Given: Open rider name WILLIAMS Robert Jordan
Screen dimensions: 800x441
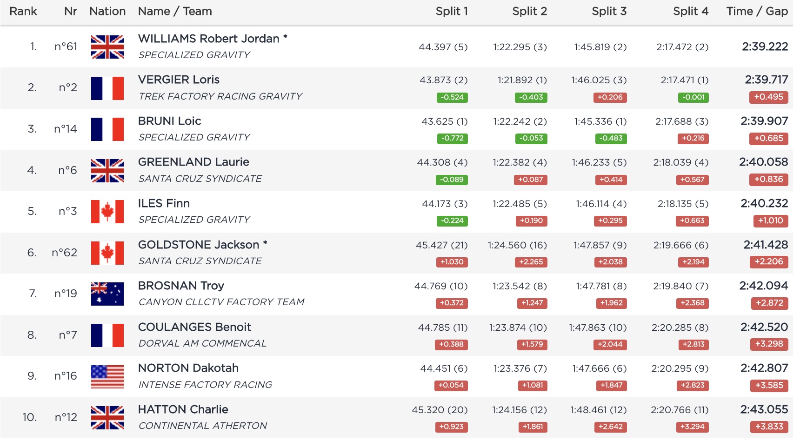Looking at the screenshot, I should click(x=208, y=39).
